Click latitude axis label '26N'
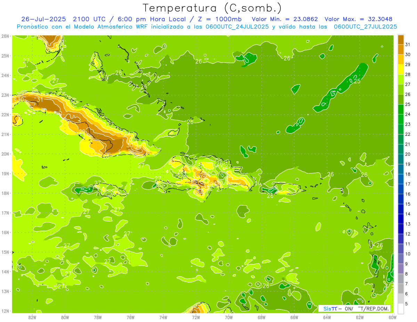417x322 pixels. (5, 36)
